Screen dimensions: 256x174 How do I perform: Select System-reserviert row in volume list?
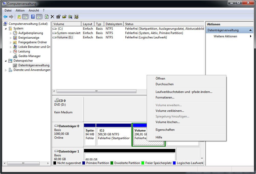pos(128,33)
